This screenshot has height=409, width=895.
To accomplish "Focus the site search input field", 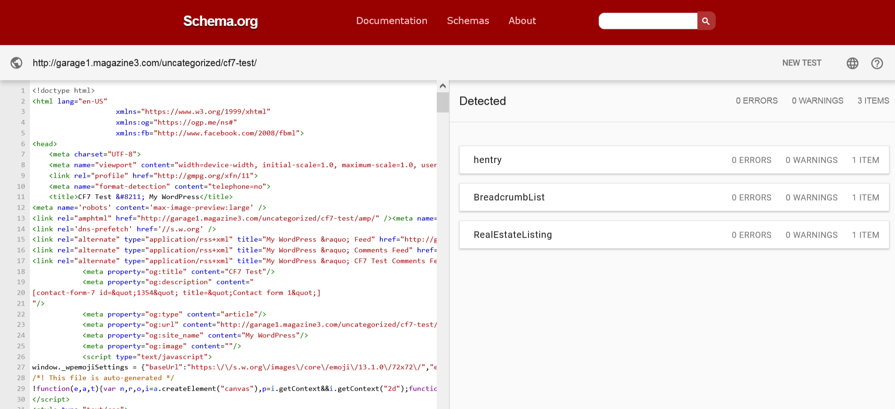I will tap(648, 21).
